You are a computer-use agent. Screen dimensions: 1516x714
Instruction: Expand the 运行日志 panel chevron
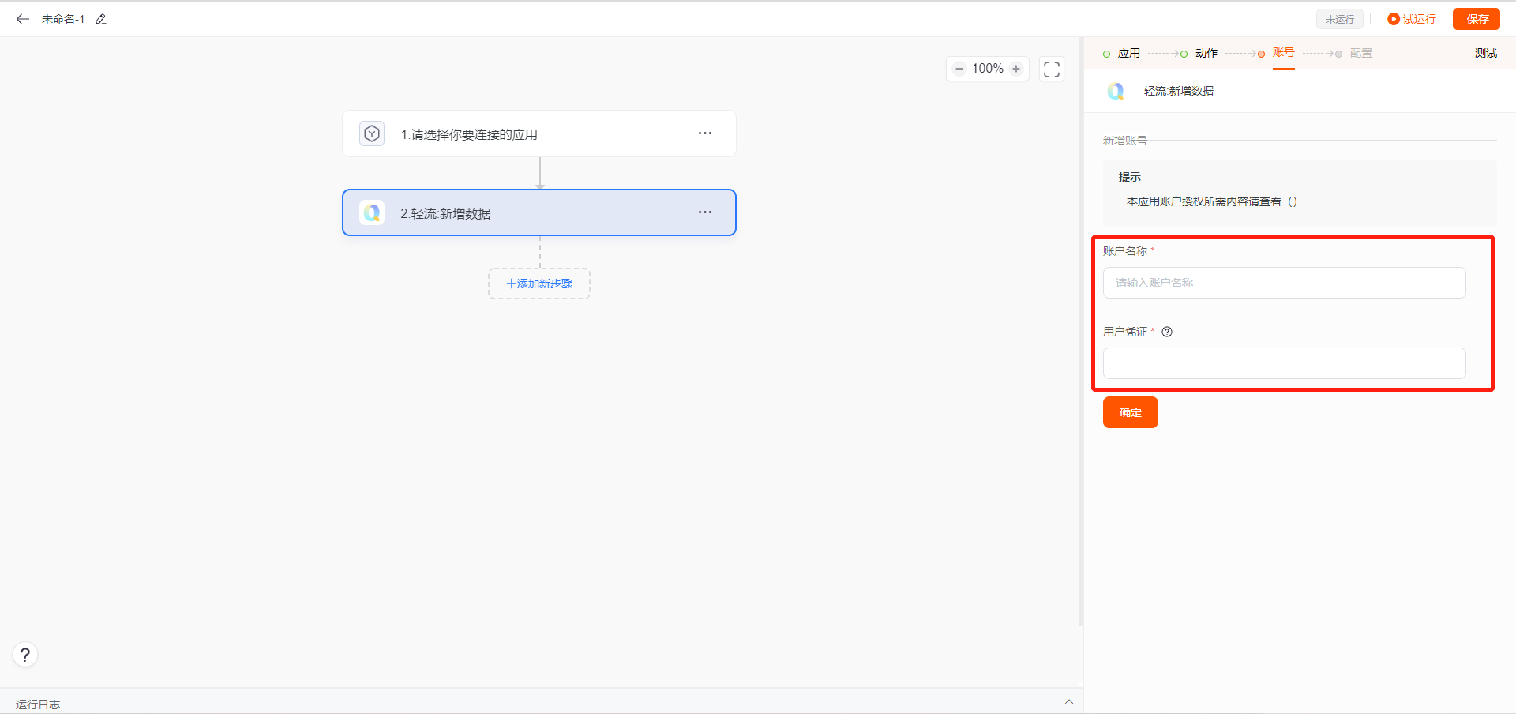tap(1068, 701)
